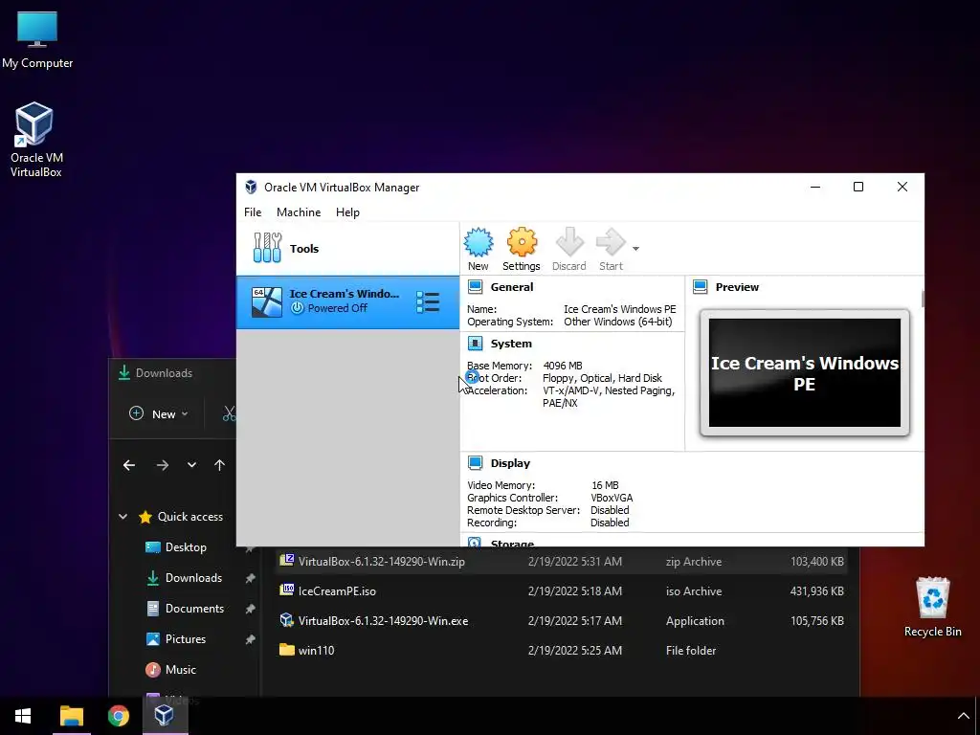Collapse the Quick access tree node

123,517
